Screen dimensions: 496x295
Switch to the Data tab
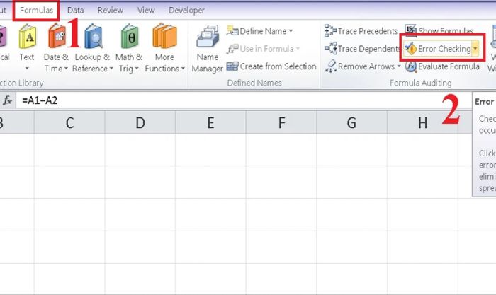(75, 11)
